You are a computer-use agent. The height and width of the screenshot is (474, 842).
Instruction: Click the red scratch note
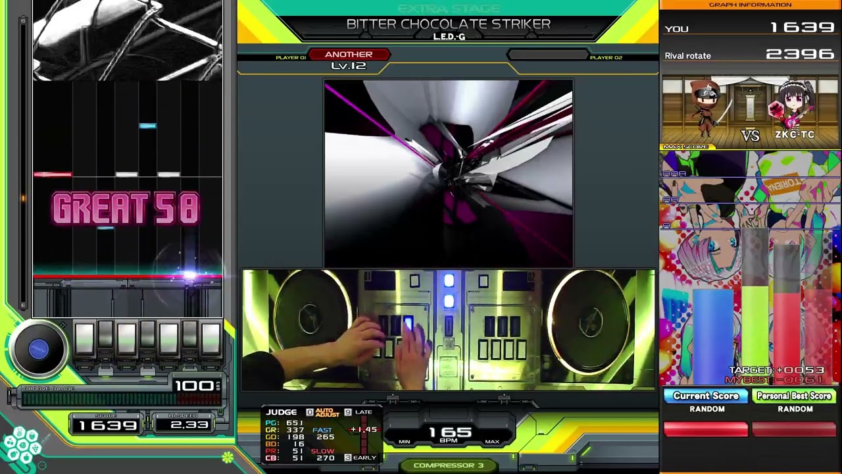coord(53,174)
